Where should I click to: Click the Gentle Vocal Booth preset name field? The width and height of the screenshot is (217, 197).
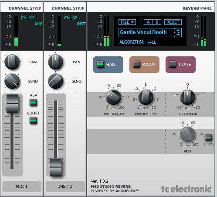coord(146,32)
